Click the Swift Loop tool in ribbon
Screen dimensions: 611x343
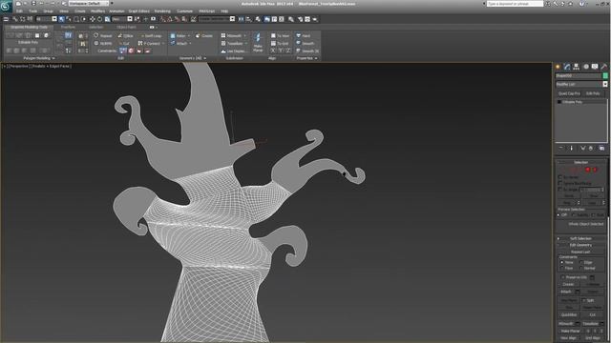(151, 36)
